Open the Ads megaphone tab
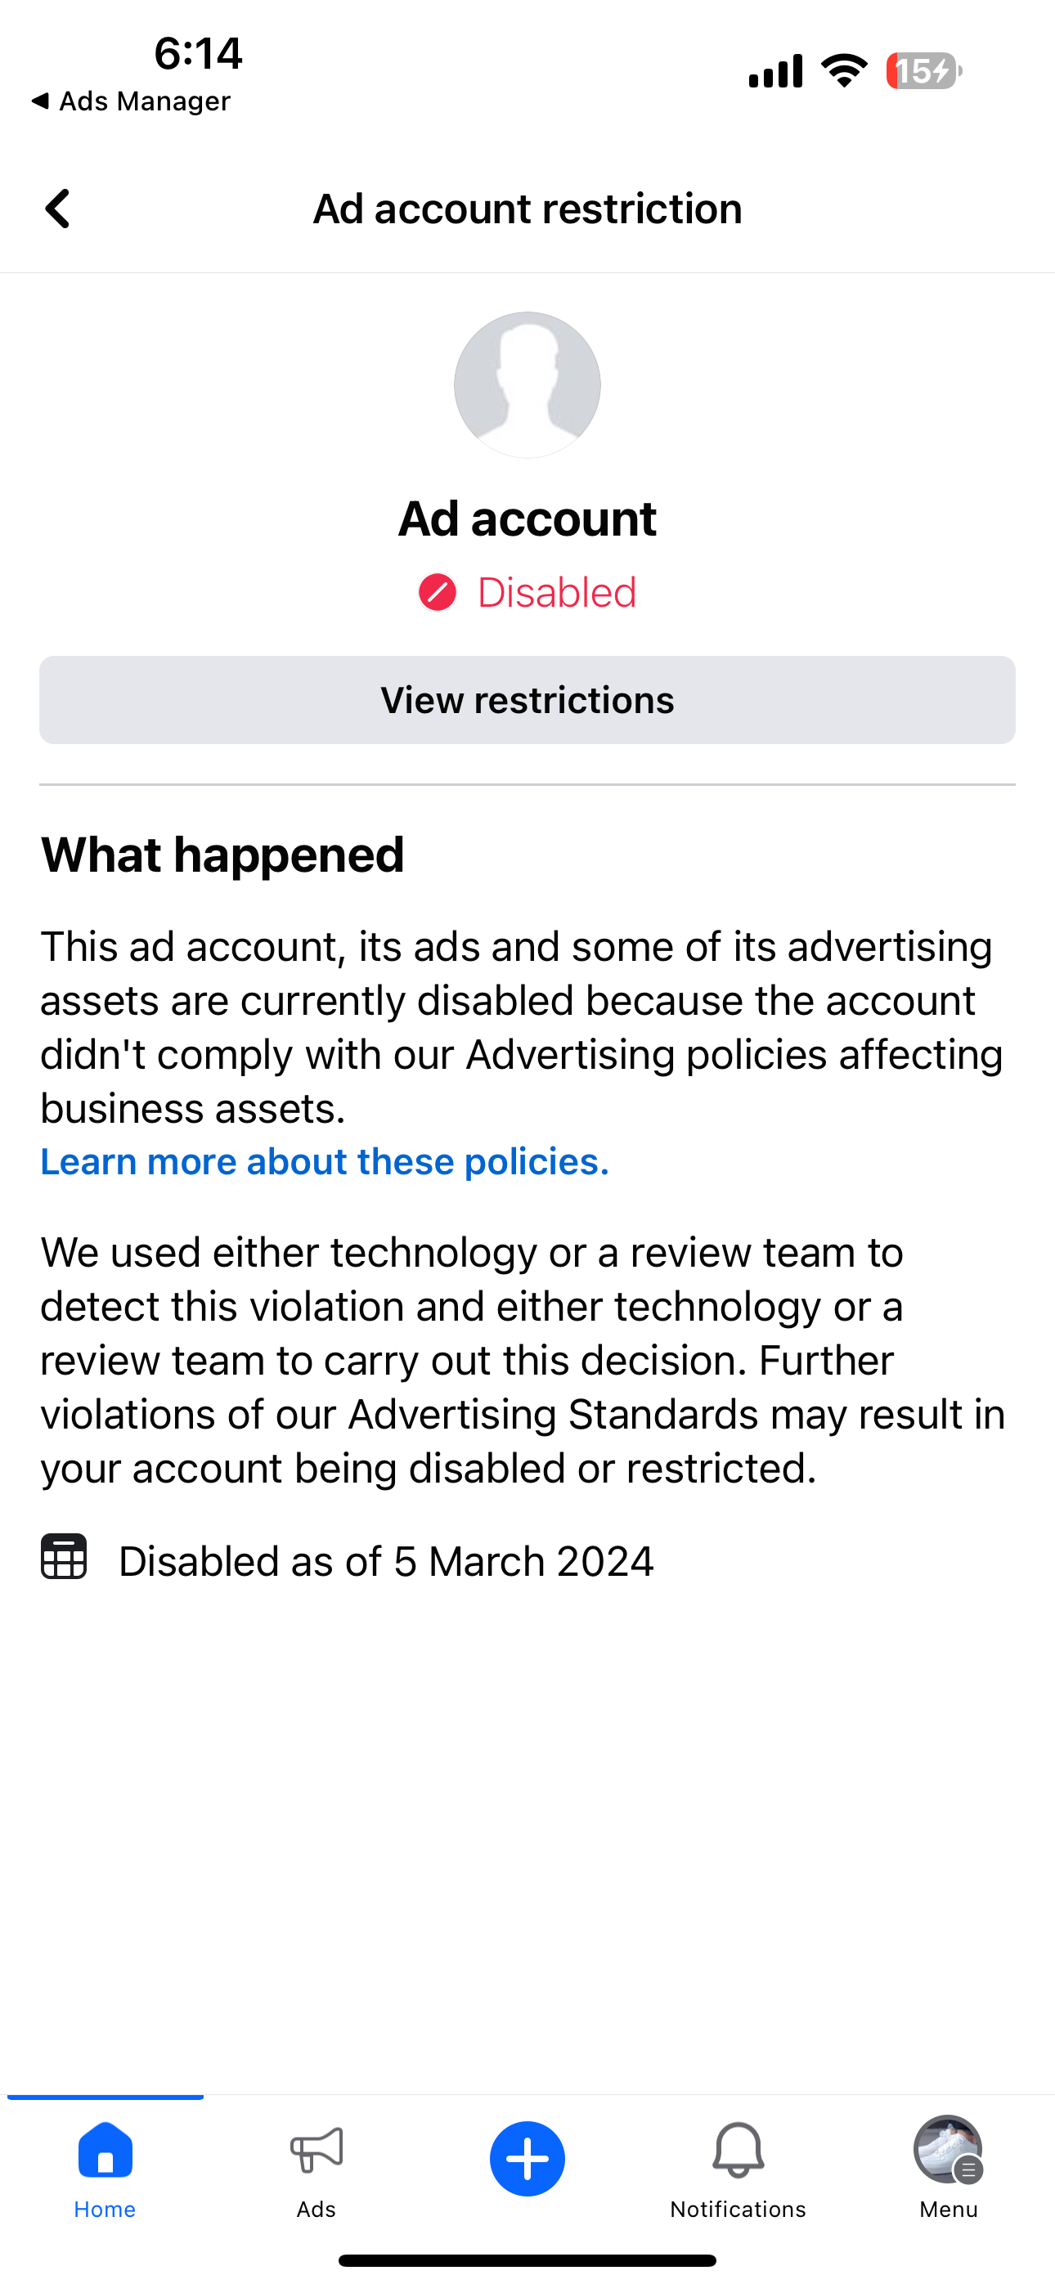This screenshot has height=2275, width=1055. [316, 2169]
